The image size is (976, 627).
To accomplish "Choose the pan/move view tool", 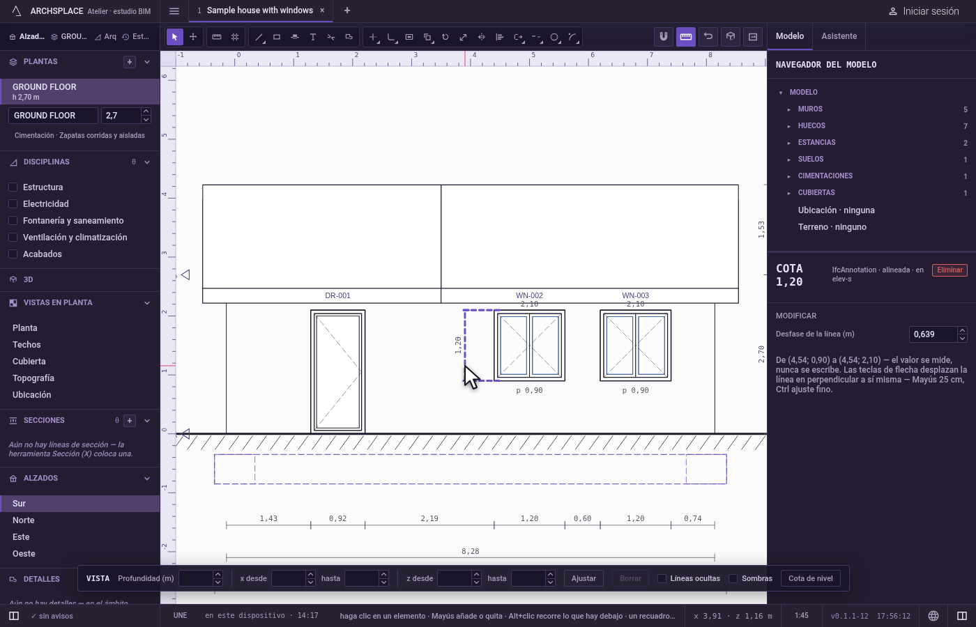I will [x=193, y=37].
